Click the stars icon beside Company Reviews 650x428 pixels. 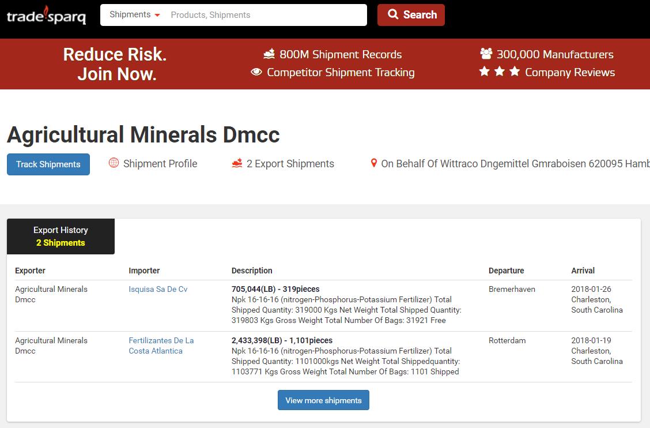(x=499, y=72)
